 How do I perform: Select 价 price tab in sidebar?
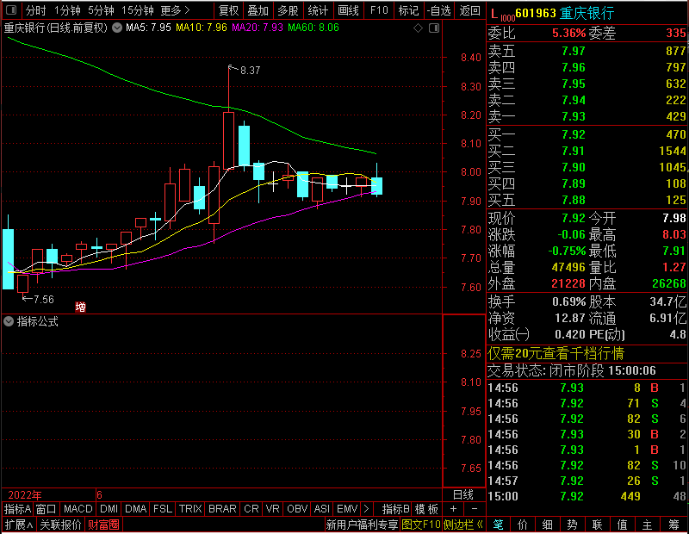pos(523,525)
